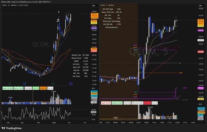Click the 490.433K volume peak label
This screenshot has width=207, height=132.
[150, 107]
